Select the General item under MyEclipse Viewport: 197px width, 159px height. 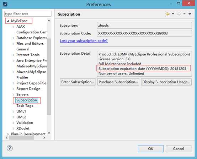23,49
